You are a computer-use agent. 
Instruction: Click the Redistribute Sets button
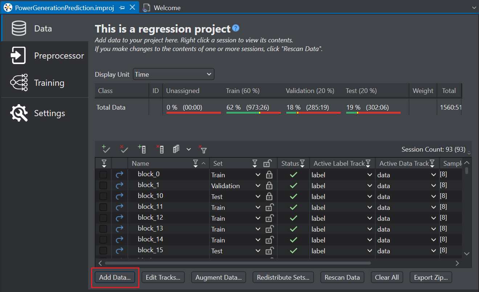point(283,278)
